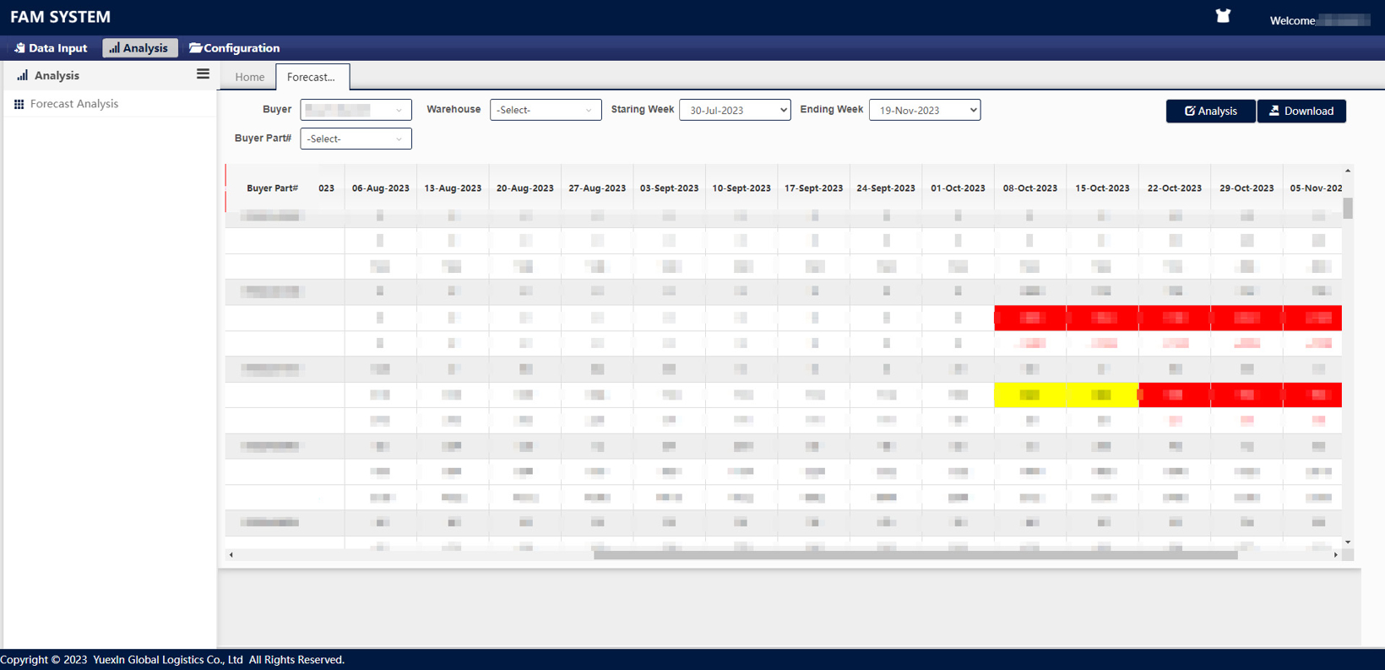The image size is (1385, 670).
Task: Click the right arrow of horizontal scrollbar
Action: coord(1335,555)
